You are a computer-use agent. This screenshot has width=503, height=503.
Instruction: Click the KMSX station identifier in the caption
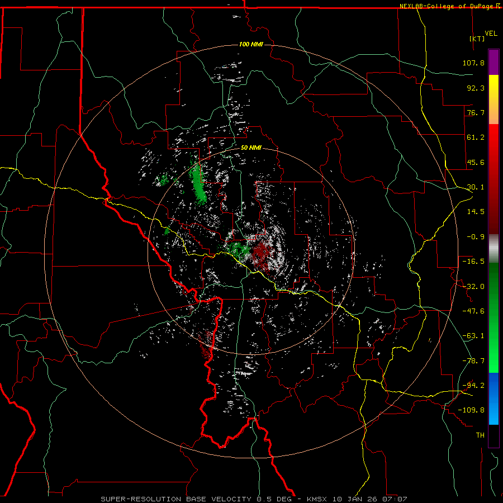tap(317, 499)
